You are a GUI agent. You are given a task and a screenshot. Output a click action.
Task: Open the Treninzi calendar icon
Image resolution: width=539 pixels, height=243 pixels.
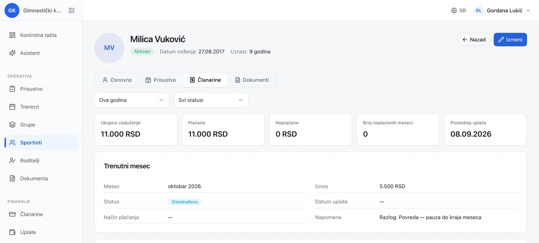click(x=12, y=107)
